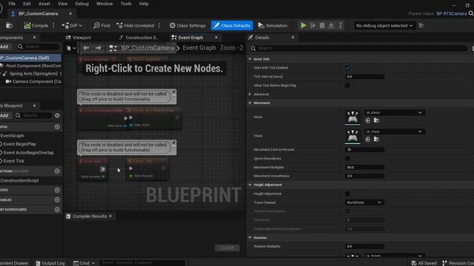Enable Height Adjustment checkbox
This screenshot has height=266, width=474.
[x=347, y=194]
